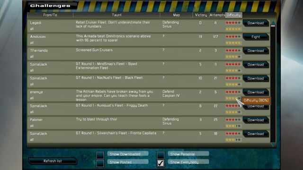
Task: Click yellow rating stars for Palomer row
Action: click(233, 126)
